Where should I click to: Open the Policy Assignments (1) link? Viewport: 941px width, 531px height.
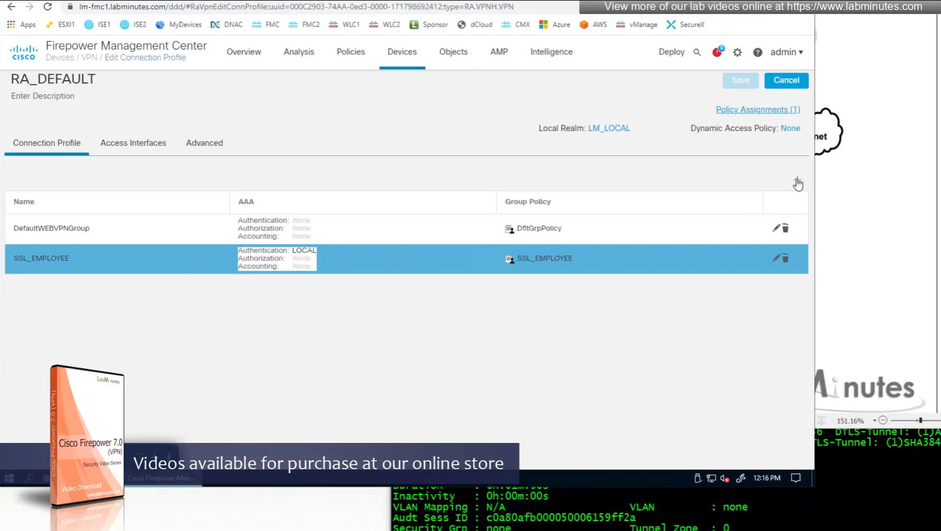[758, 110]
